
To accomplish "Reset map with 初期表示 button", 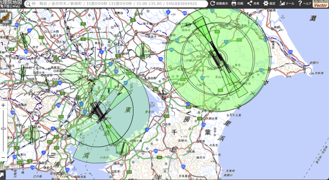I will [x=219, y=4].
